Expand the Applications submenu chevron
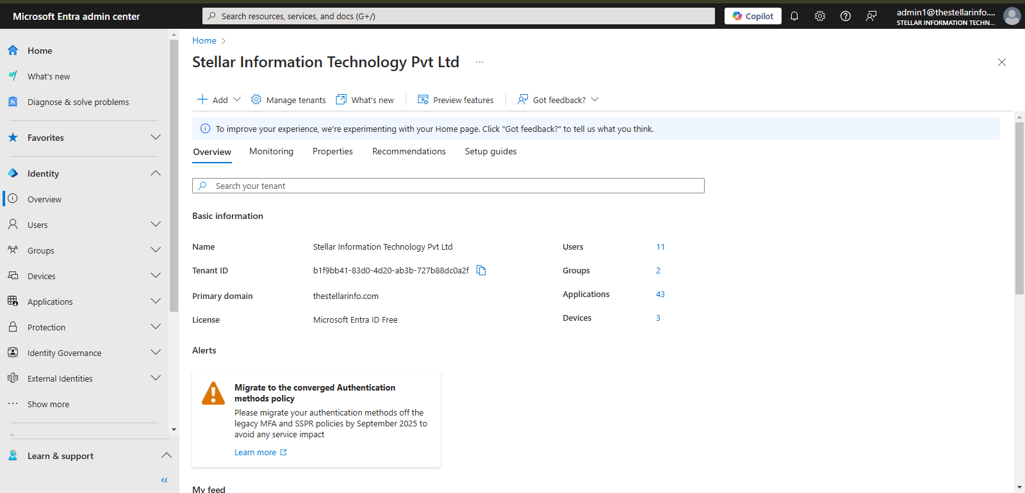 click(156, 301)
